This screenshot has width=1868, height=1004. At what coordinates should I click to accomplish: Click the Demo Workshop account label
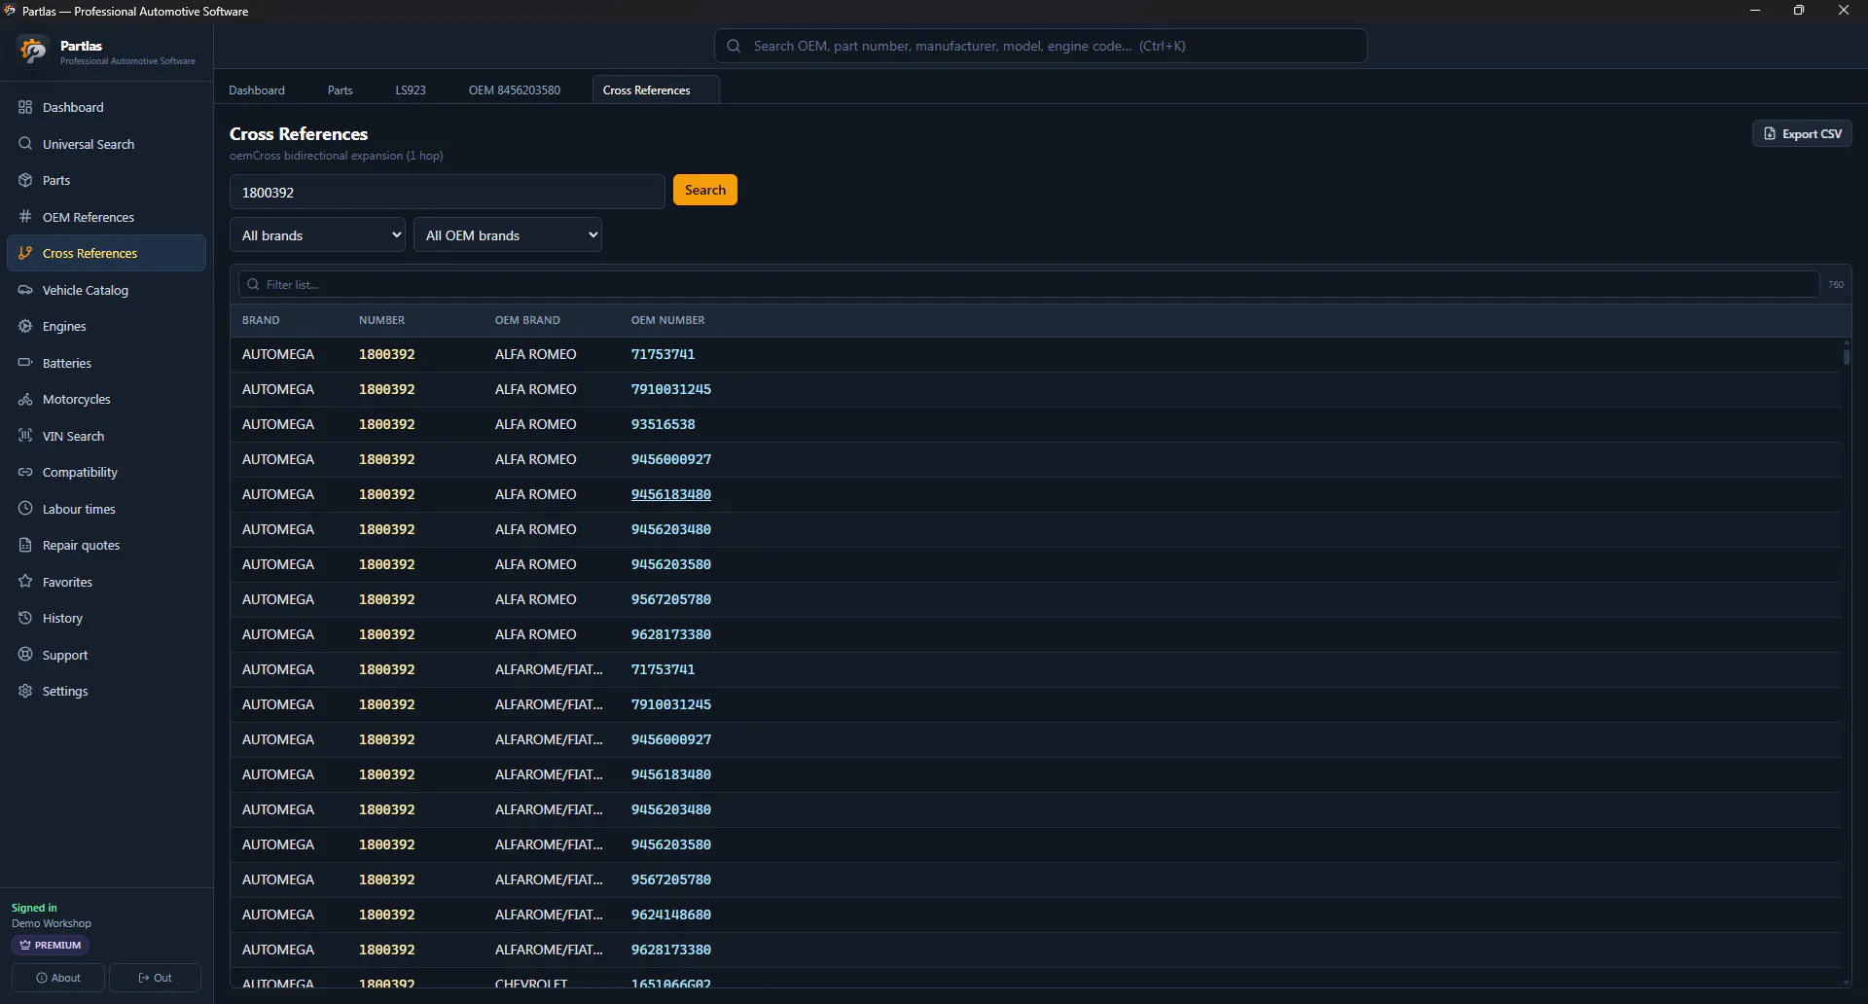tap(52, 923)
